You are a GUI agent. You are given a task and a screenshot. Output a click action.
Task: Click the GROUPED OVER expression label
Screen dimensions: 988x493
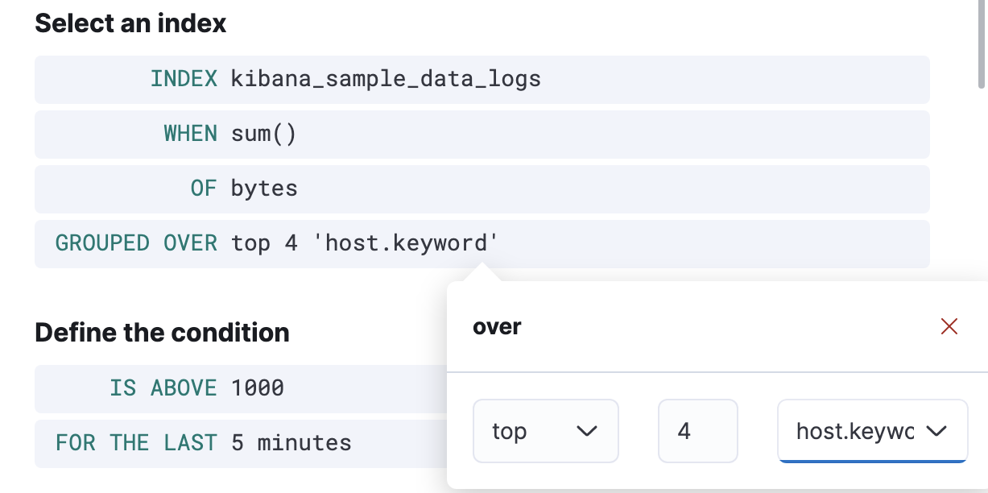(x=136, y=243)
